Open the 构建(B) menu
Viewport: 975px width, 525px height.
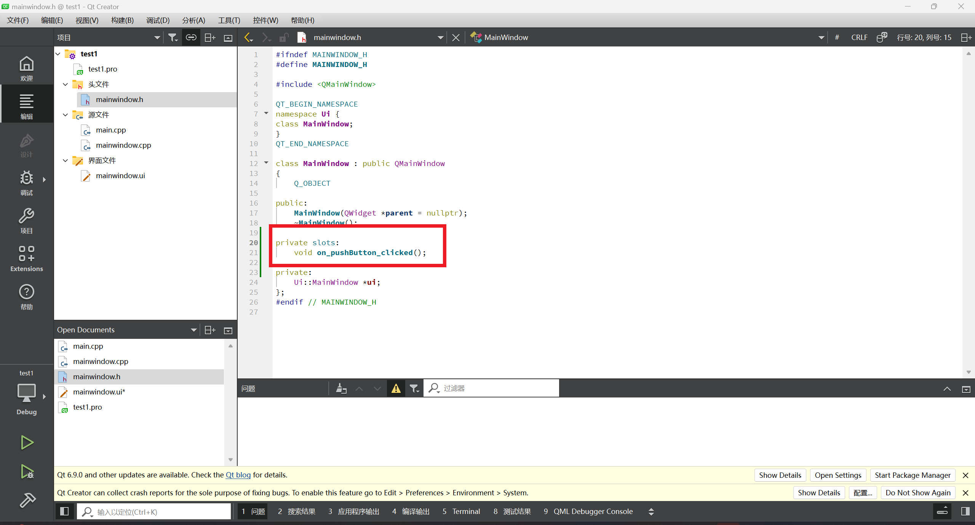tap(122, 20)
